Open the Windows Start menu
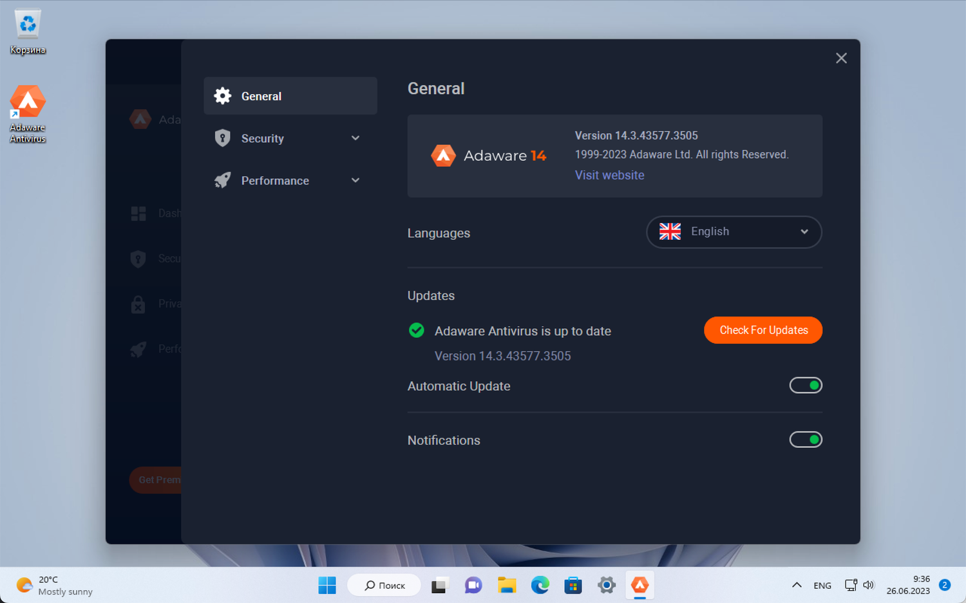The height and width of the screenshot is (603, 966). pos(327,585)
